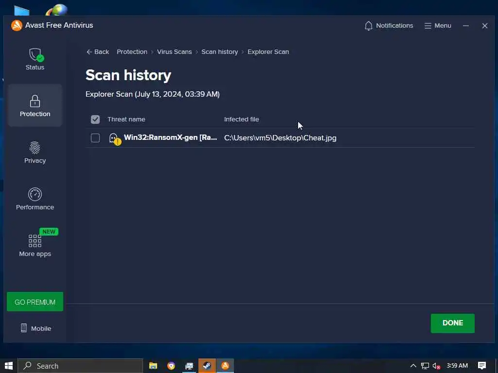
Task: Open the More apps grid section
Action: point(35,245)
